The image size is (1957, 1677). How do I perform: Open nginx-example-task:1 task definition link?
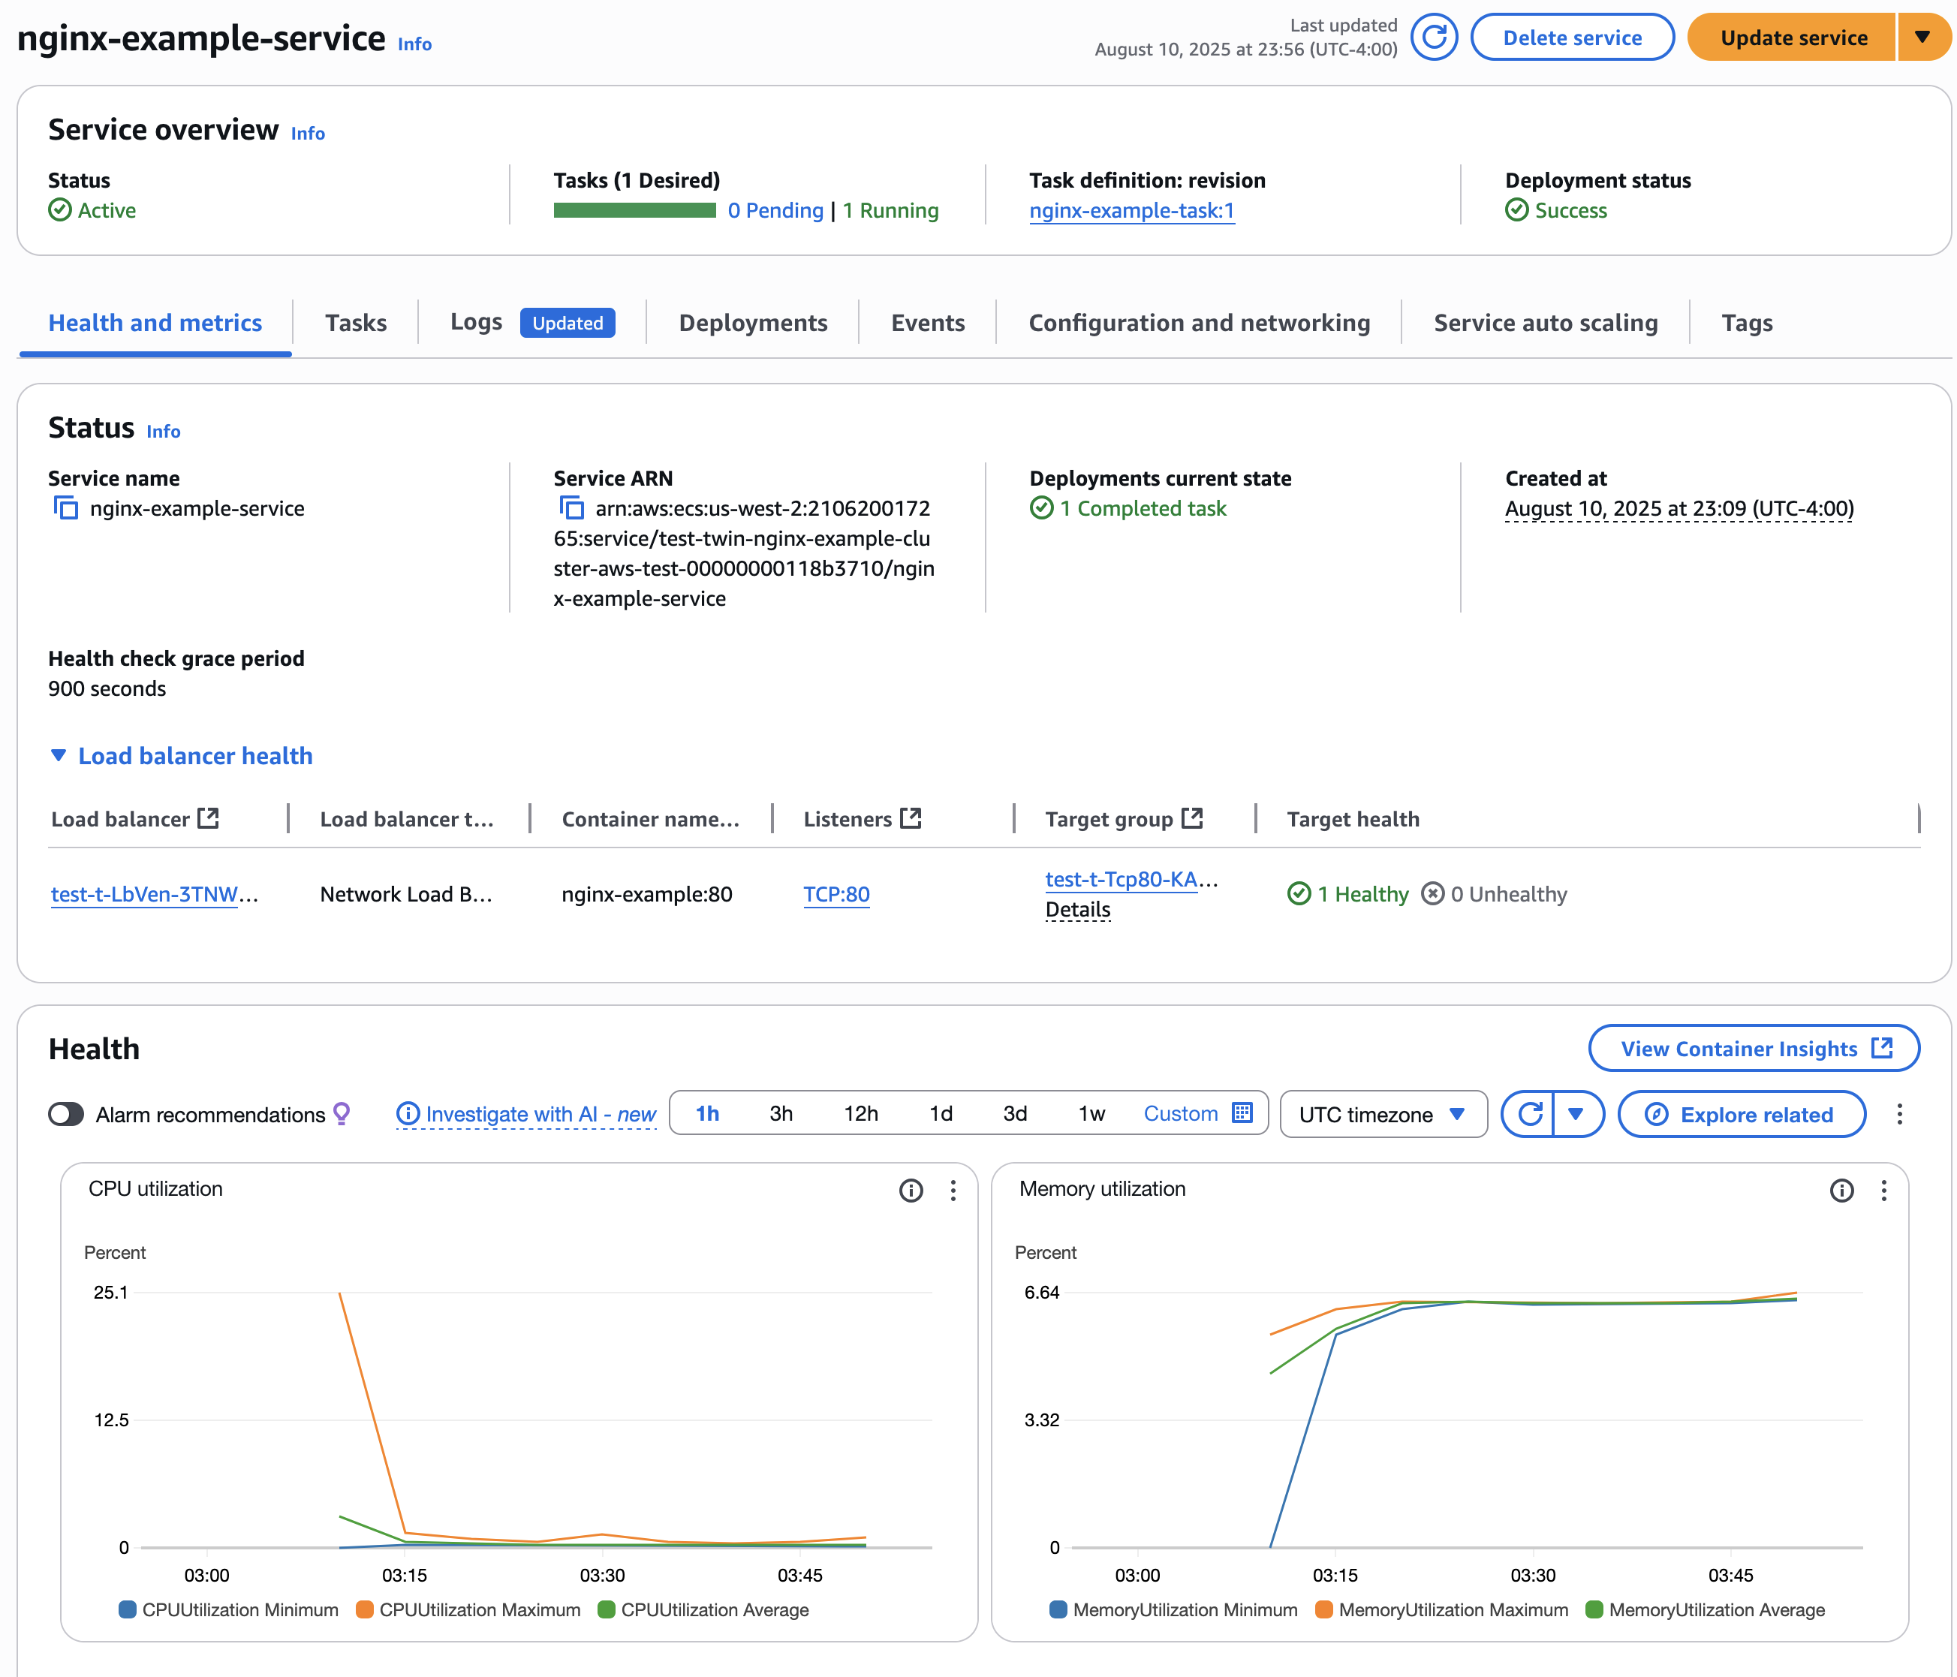(x=1131, y=211)
